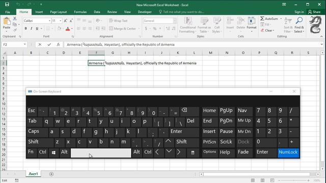The image size is (326, 183).
Task: Switch to Page Break Preview icon
Action: pos(273,180)
